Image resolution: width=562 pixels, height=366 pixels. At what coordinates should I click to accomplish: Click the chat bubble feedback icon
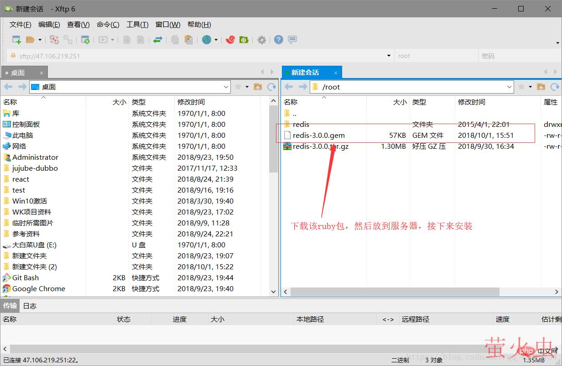click(x=292, y=40)
